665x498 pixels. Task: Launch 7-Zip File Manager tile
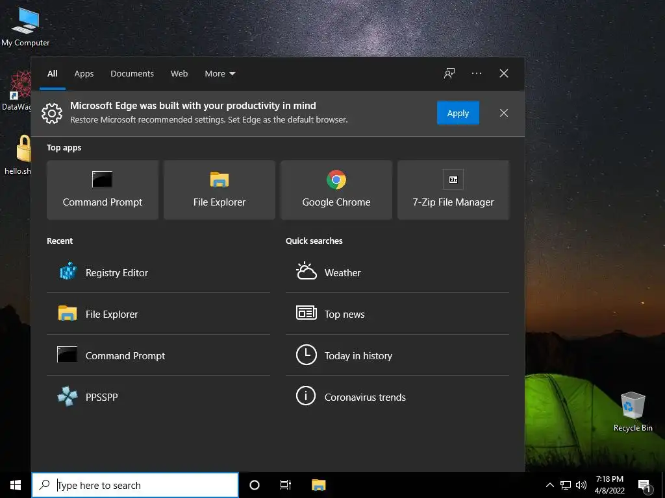click(x=453, y=190)
